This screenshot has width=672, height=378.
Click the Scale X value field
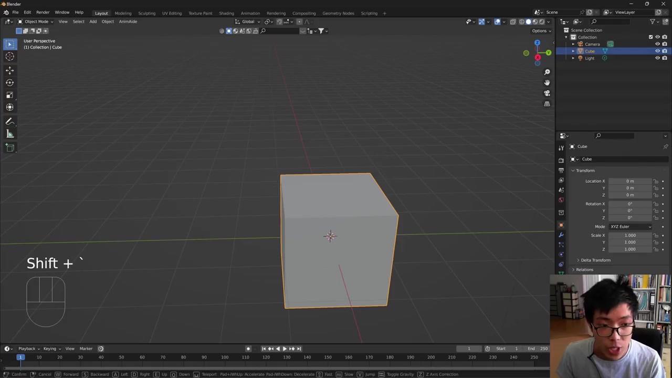click(x=629, y=235)
